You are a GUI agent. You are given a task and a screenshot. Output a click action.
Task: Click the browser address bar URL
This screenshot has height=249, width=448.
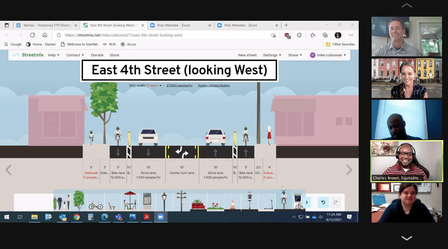(124, 35)
